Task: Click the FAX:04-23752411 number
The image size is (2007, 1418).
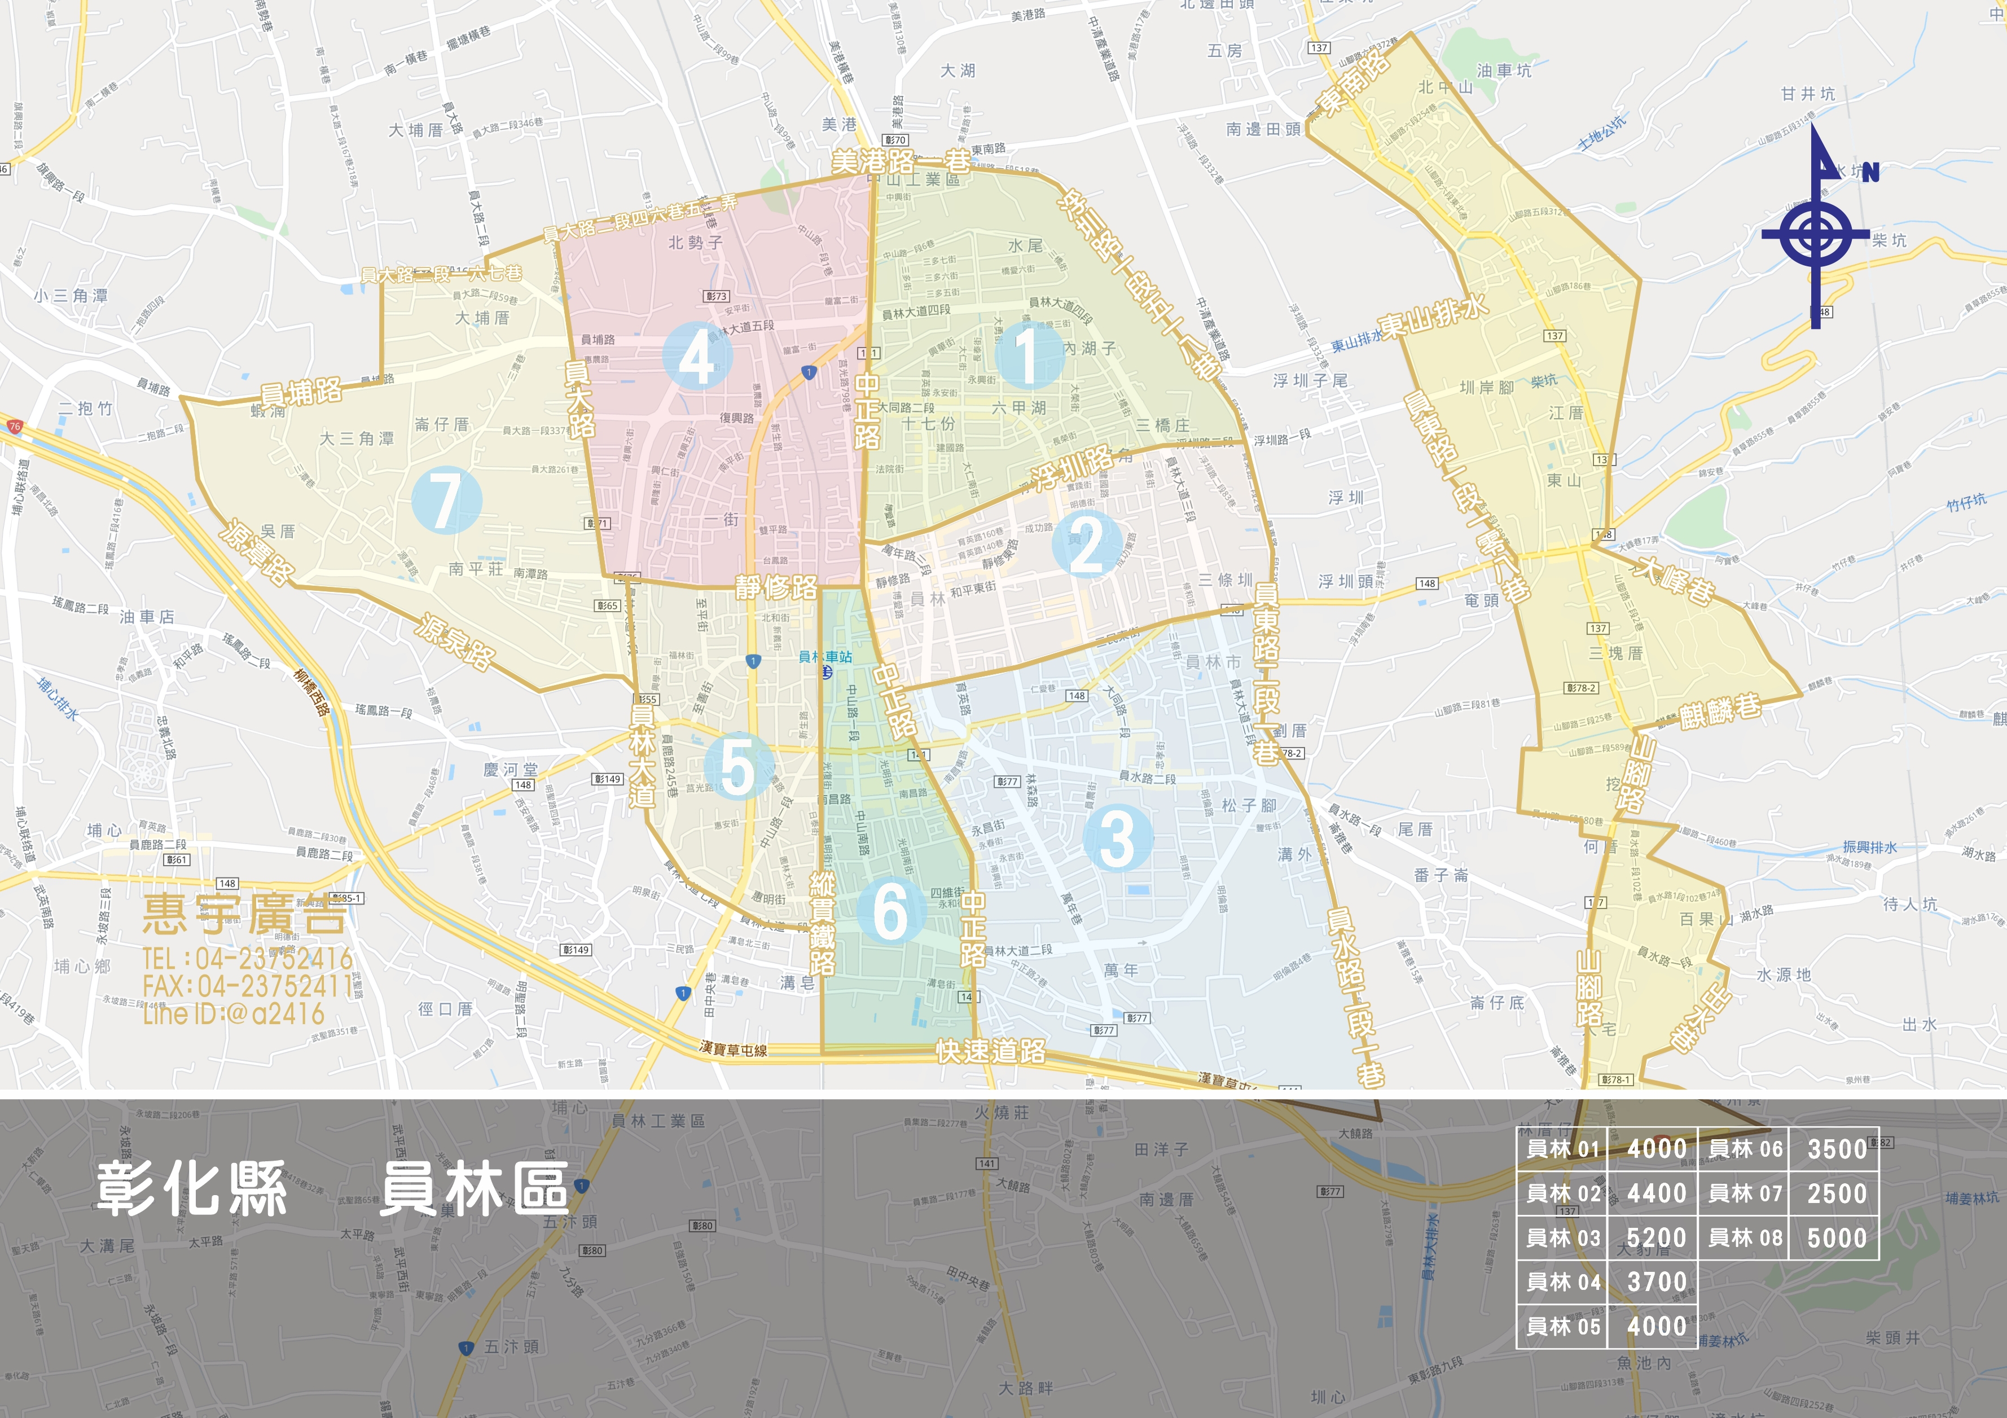Action: pos(248,986)
